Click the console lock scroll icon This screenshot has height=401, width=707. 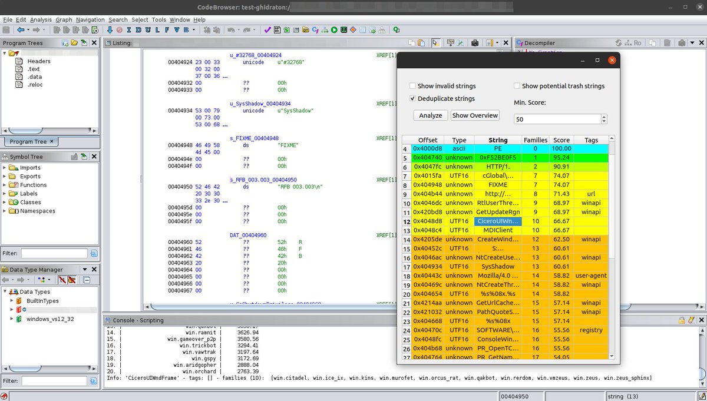click(x=682, y=321)
